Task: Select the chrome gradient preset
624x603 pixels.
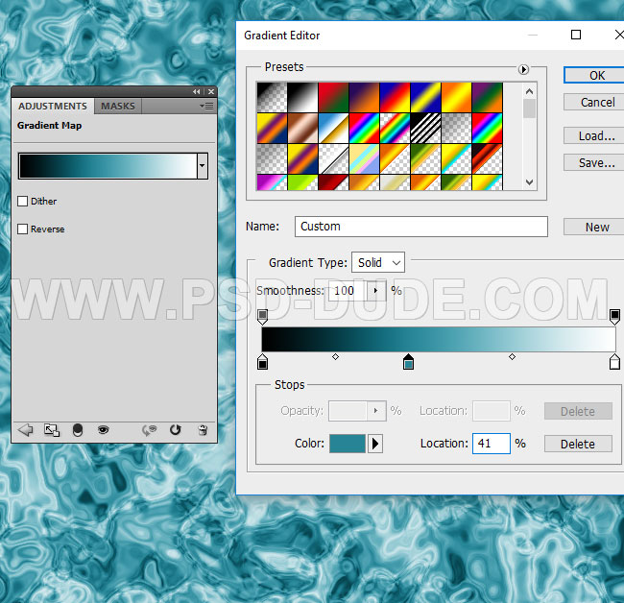Action: (333, 128)
